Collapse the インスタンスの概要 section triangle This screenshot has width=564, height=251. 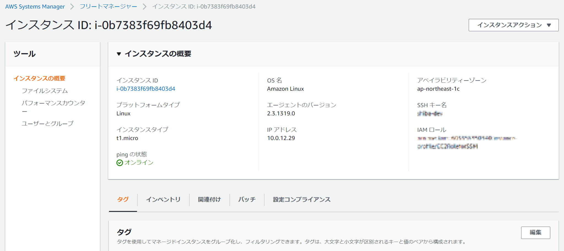point(119,54)
